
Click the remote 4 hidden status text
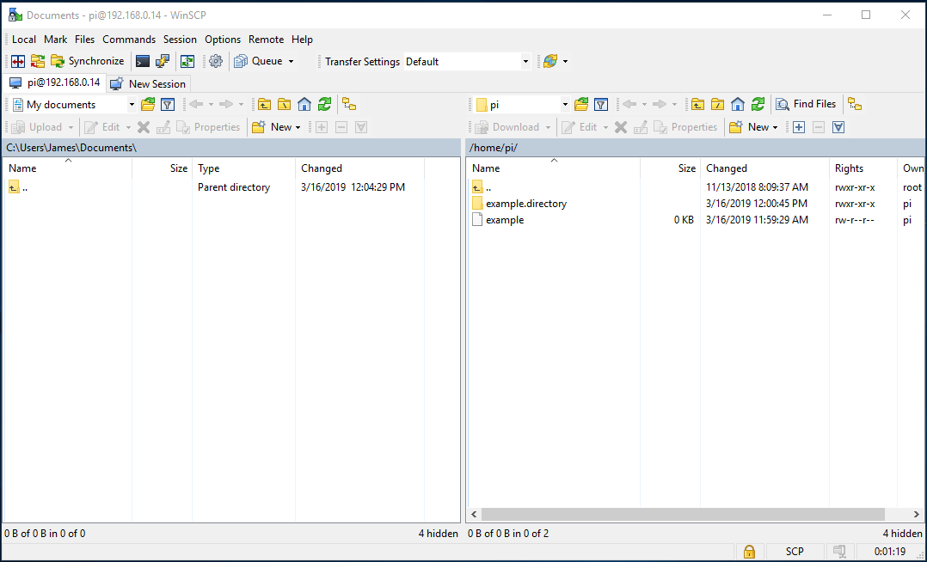pyautogui.click(x=902, y=534)
